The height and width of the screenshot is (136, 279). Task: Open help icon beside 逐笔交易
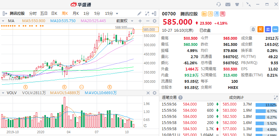(180, 98)
